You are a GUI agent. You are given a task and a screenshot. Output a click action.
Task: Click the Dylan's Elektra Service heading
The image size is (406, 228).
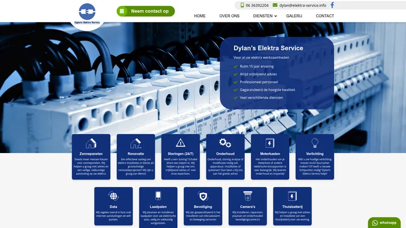(x=268, y=48)
